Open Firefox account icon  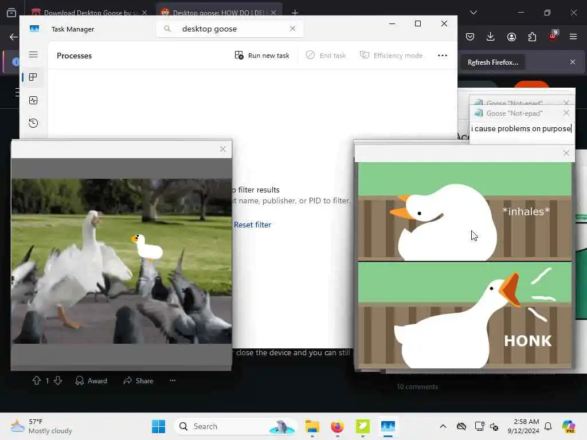511,37
